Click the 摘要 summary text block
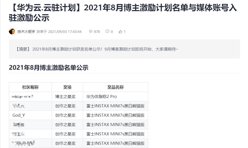Screen dimensions: 248x148 tap(124, 49)
